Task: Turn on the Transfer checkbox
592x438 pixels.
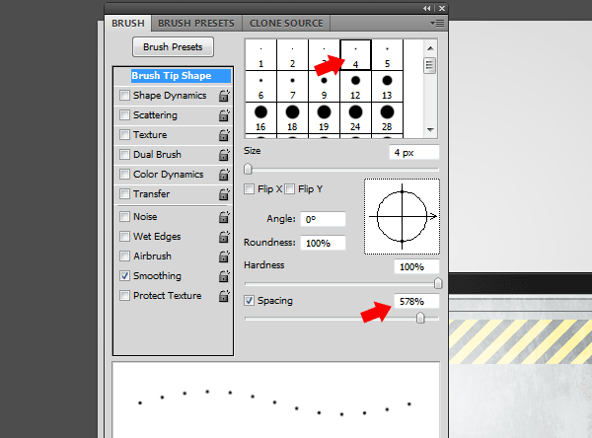Action: coord(124,193)
